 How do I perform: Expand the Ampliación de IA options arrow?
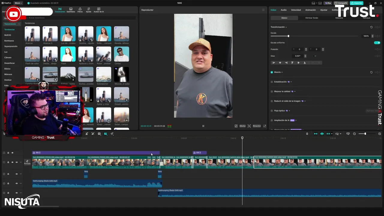click(x=296, y=120)
